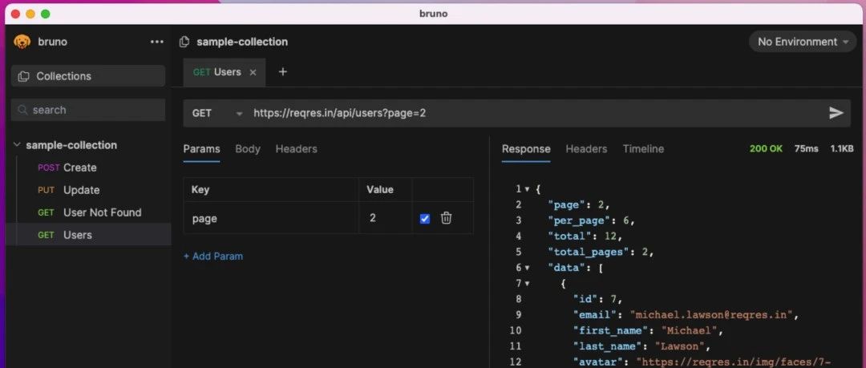Image resolution: width=866 pixels, height=368 pixels.
Task: Click the 1.1KB response size
Action: pyautogui.click(x=842, y=148)
